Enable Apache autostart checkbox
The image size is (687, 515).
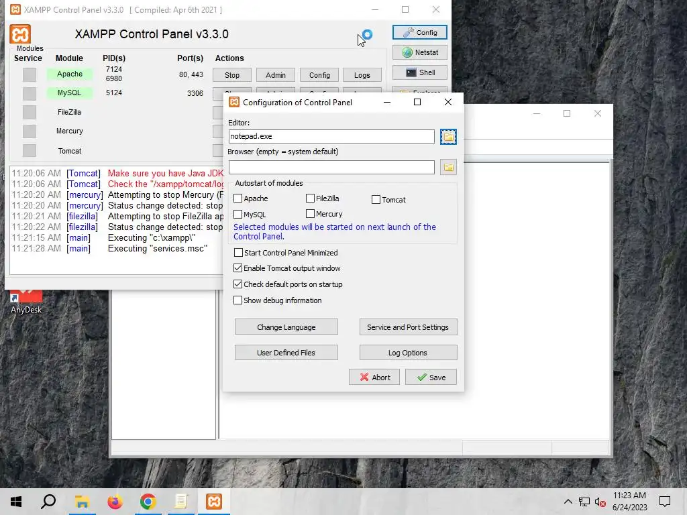(x=238, y=198)
